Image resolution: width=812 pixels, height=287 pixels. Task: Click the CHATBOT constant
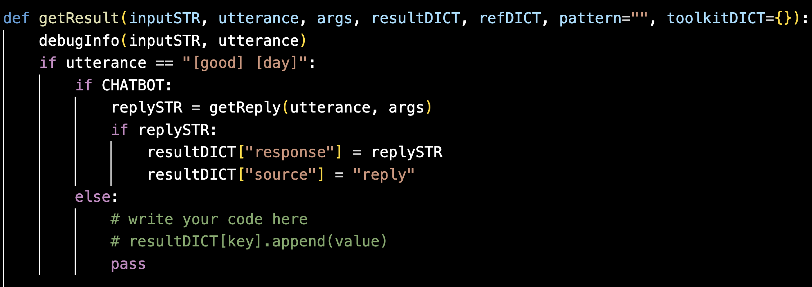point(133,86)
